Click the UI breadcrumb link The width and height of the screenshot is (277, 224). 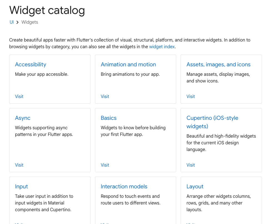[x=12, y=22]
